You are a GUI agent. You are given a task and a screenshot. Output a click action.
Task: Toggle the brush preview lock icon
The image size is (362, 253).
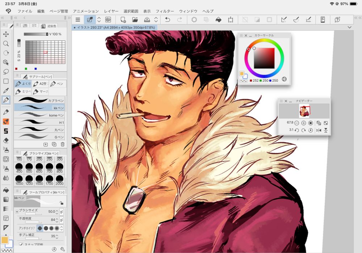pyautogui.click(x=62, y=203)
